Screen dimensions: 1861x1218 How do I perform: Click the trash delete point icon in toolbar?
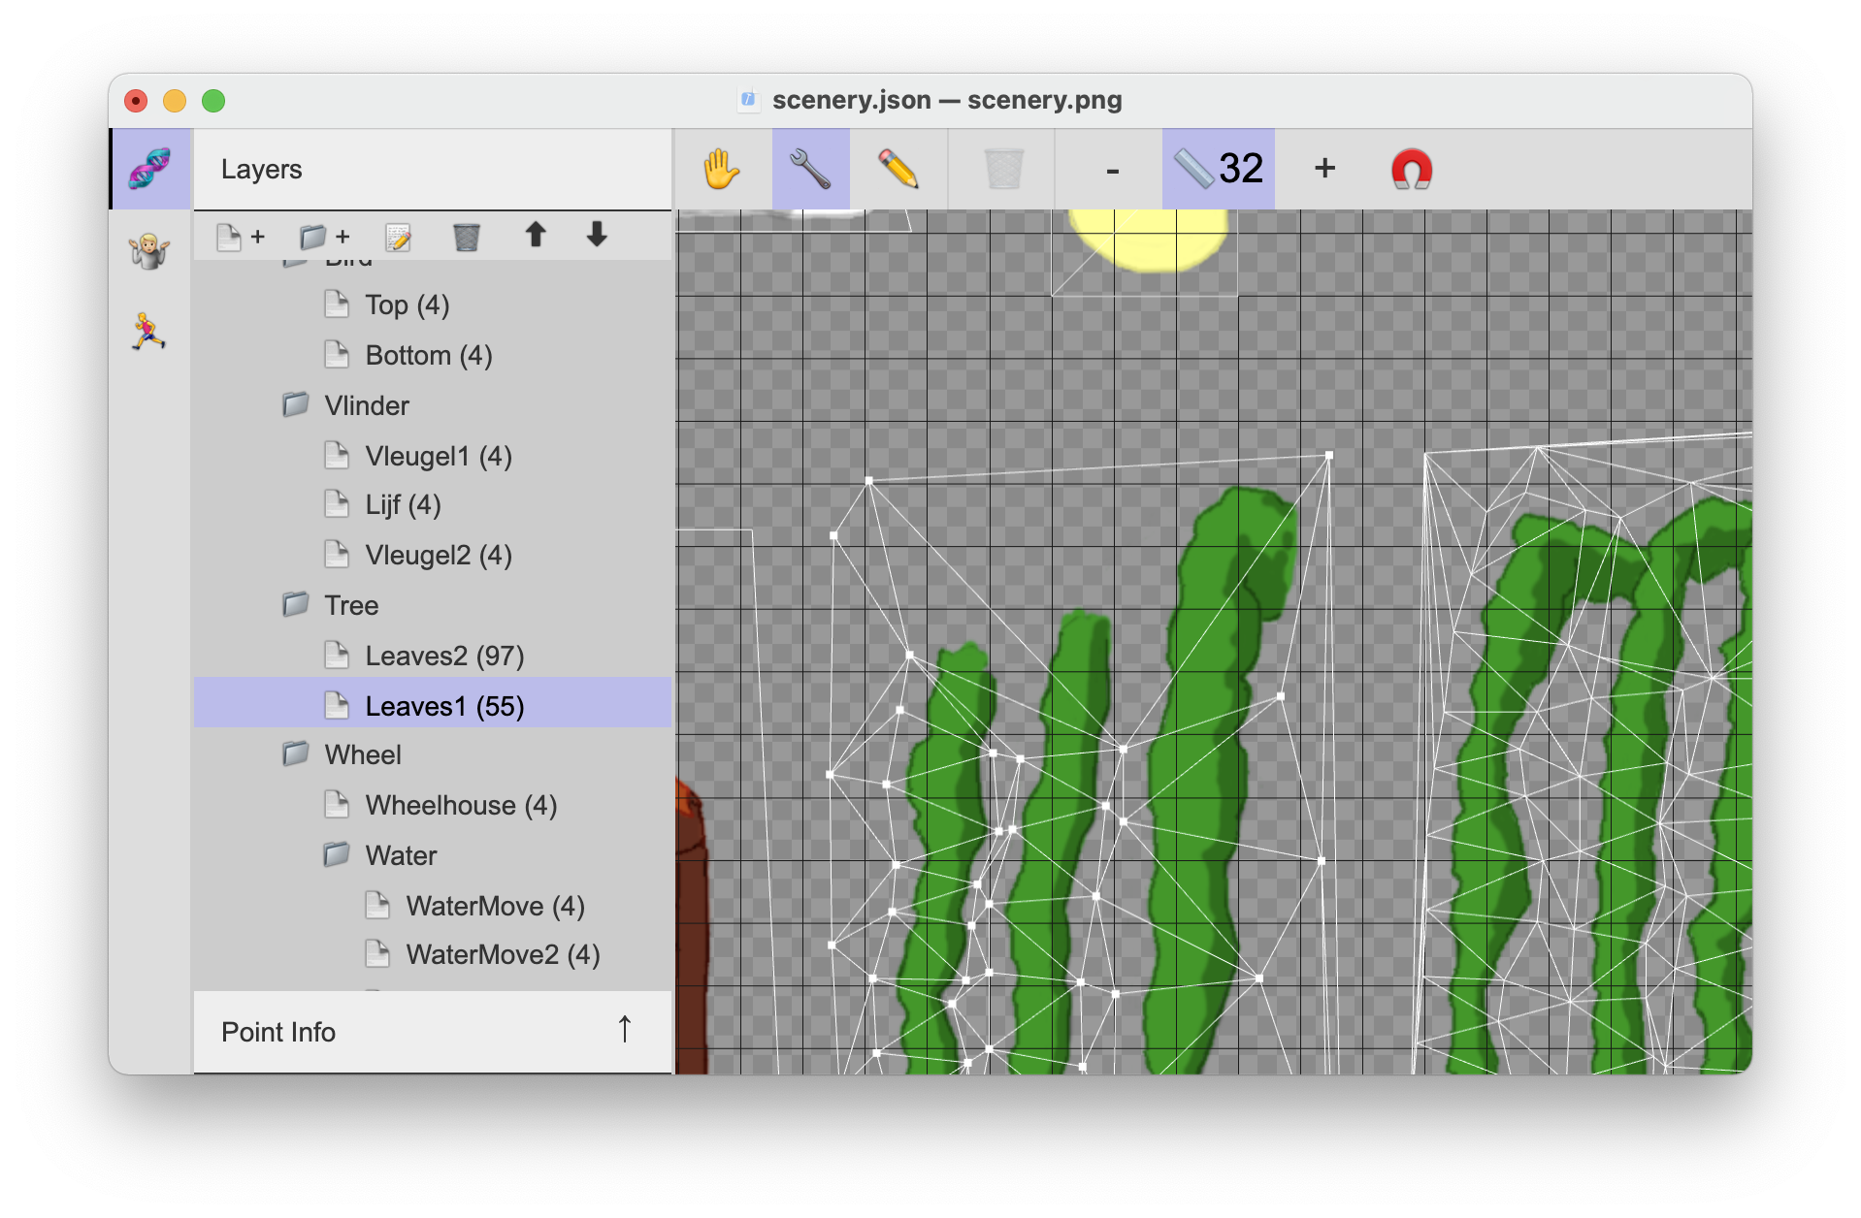1003,169
